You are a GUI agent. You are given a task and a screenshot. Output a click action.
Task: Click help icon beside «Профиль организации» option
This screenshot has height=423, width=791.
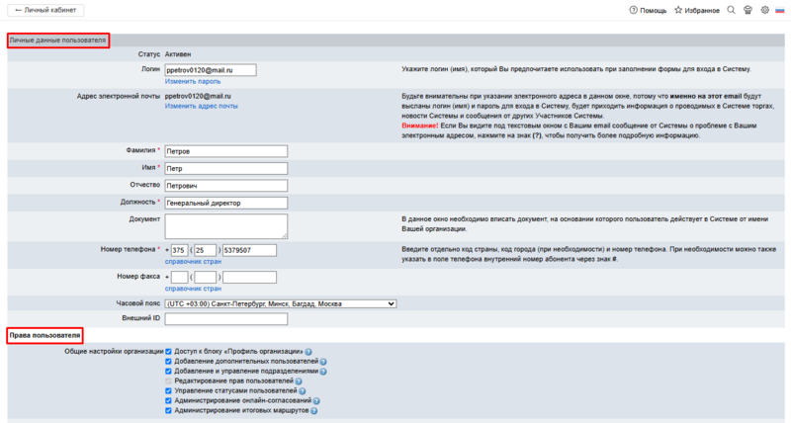pyautogui.click(x=309, y=352)
